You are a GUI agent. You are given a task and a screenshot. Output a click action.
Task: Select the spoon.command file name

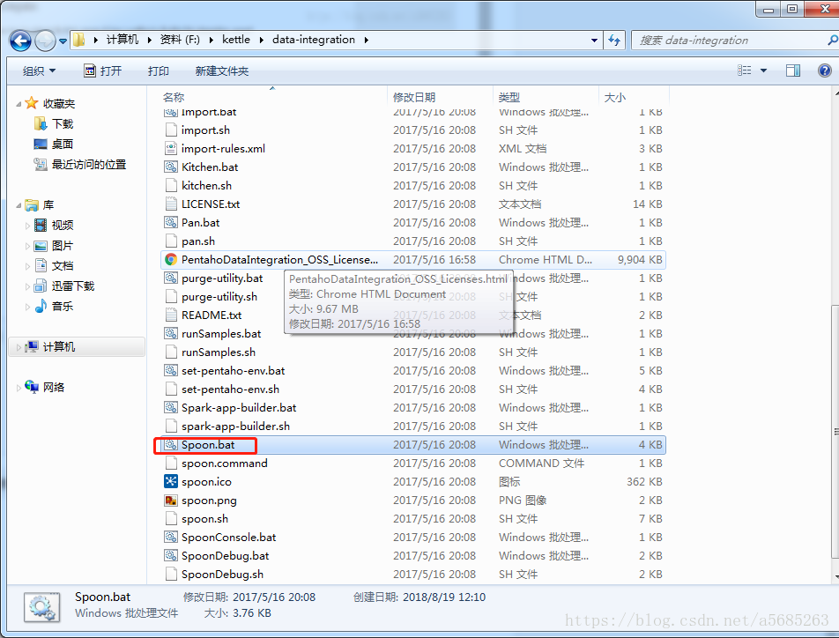[224, 463]
